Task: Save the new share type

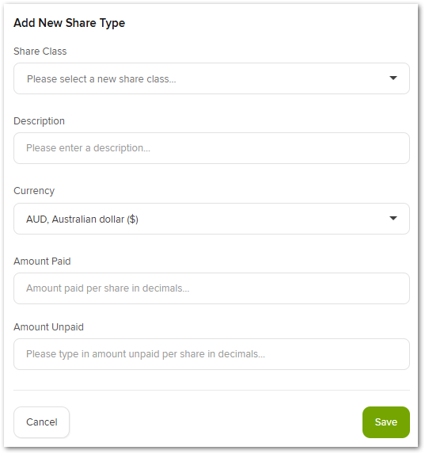Action: 386,422
